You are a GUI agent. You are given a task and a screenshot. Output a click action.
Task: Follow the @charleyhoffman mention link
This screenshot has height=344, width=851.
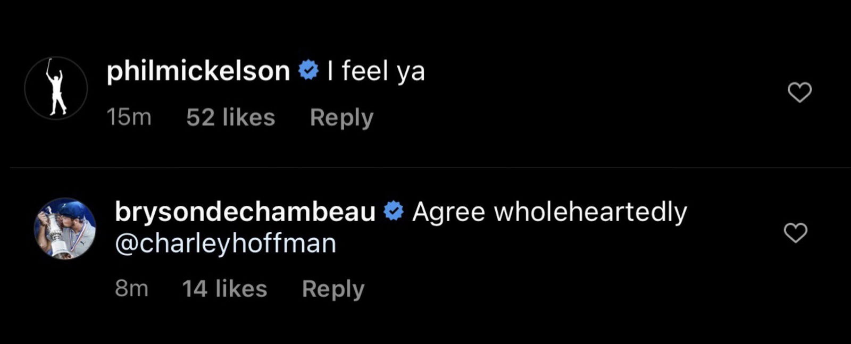click(x=226, y=244)
